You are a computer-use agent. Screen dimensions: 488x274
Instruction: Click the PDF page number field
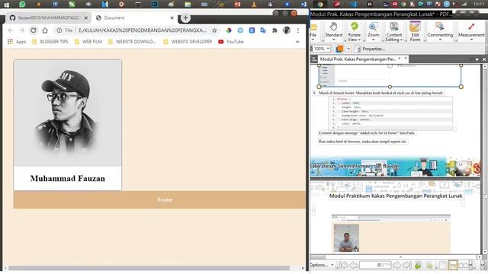(375, 265)
